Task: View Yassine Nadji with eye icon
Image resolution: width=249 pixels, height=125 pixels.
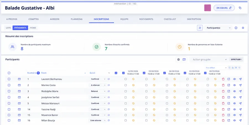Action: coord(234,109)
